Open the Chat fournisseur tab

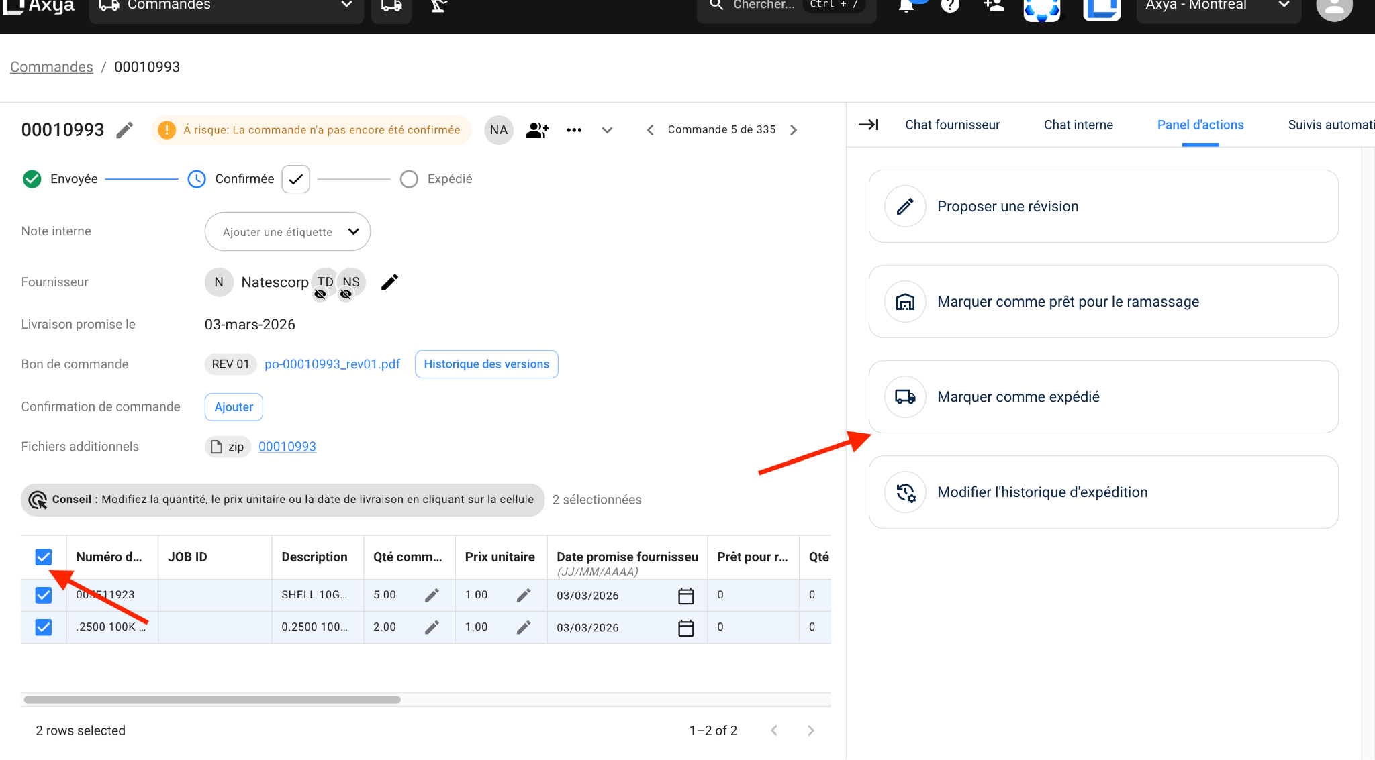point(952,125)
